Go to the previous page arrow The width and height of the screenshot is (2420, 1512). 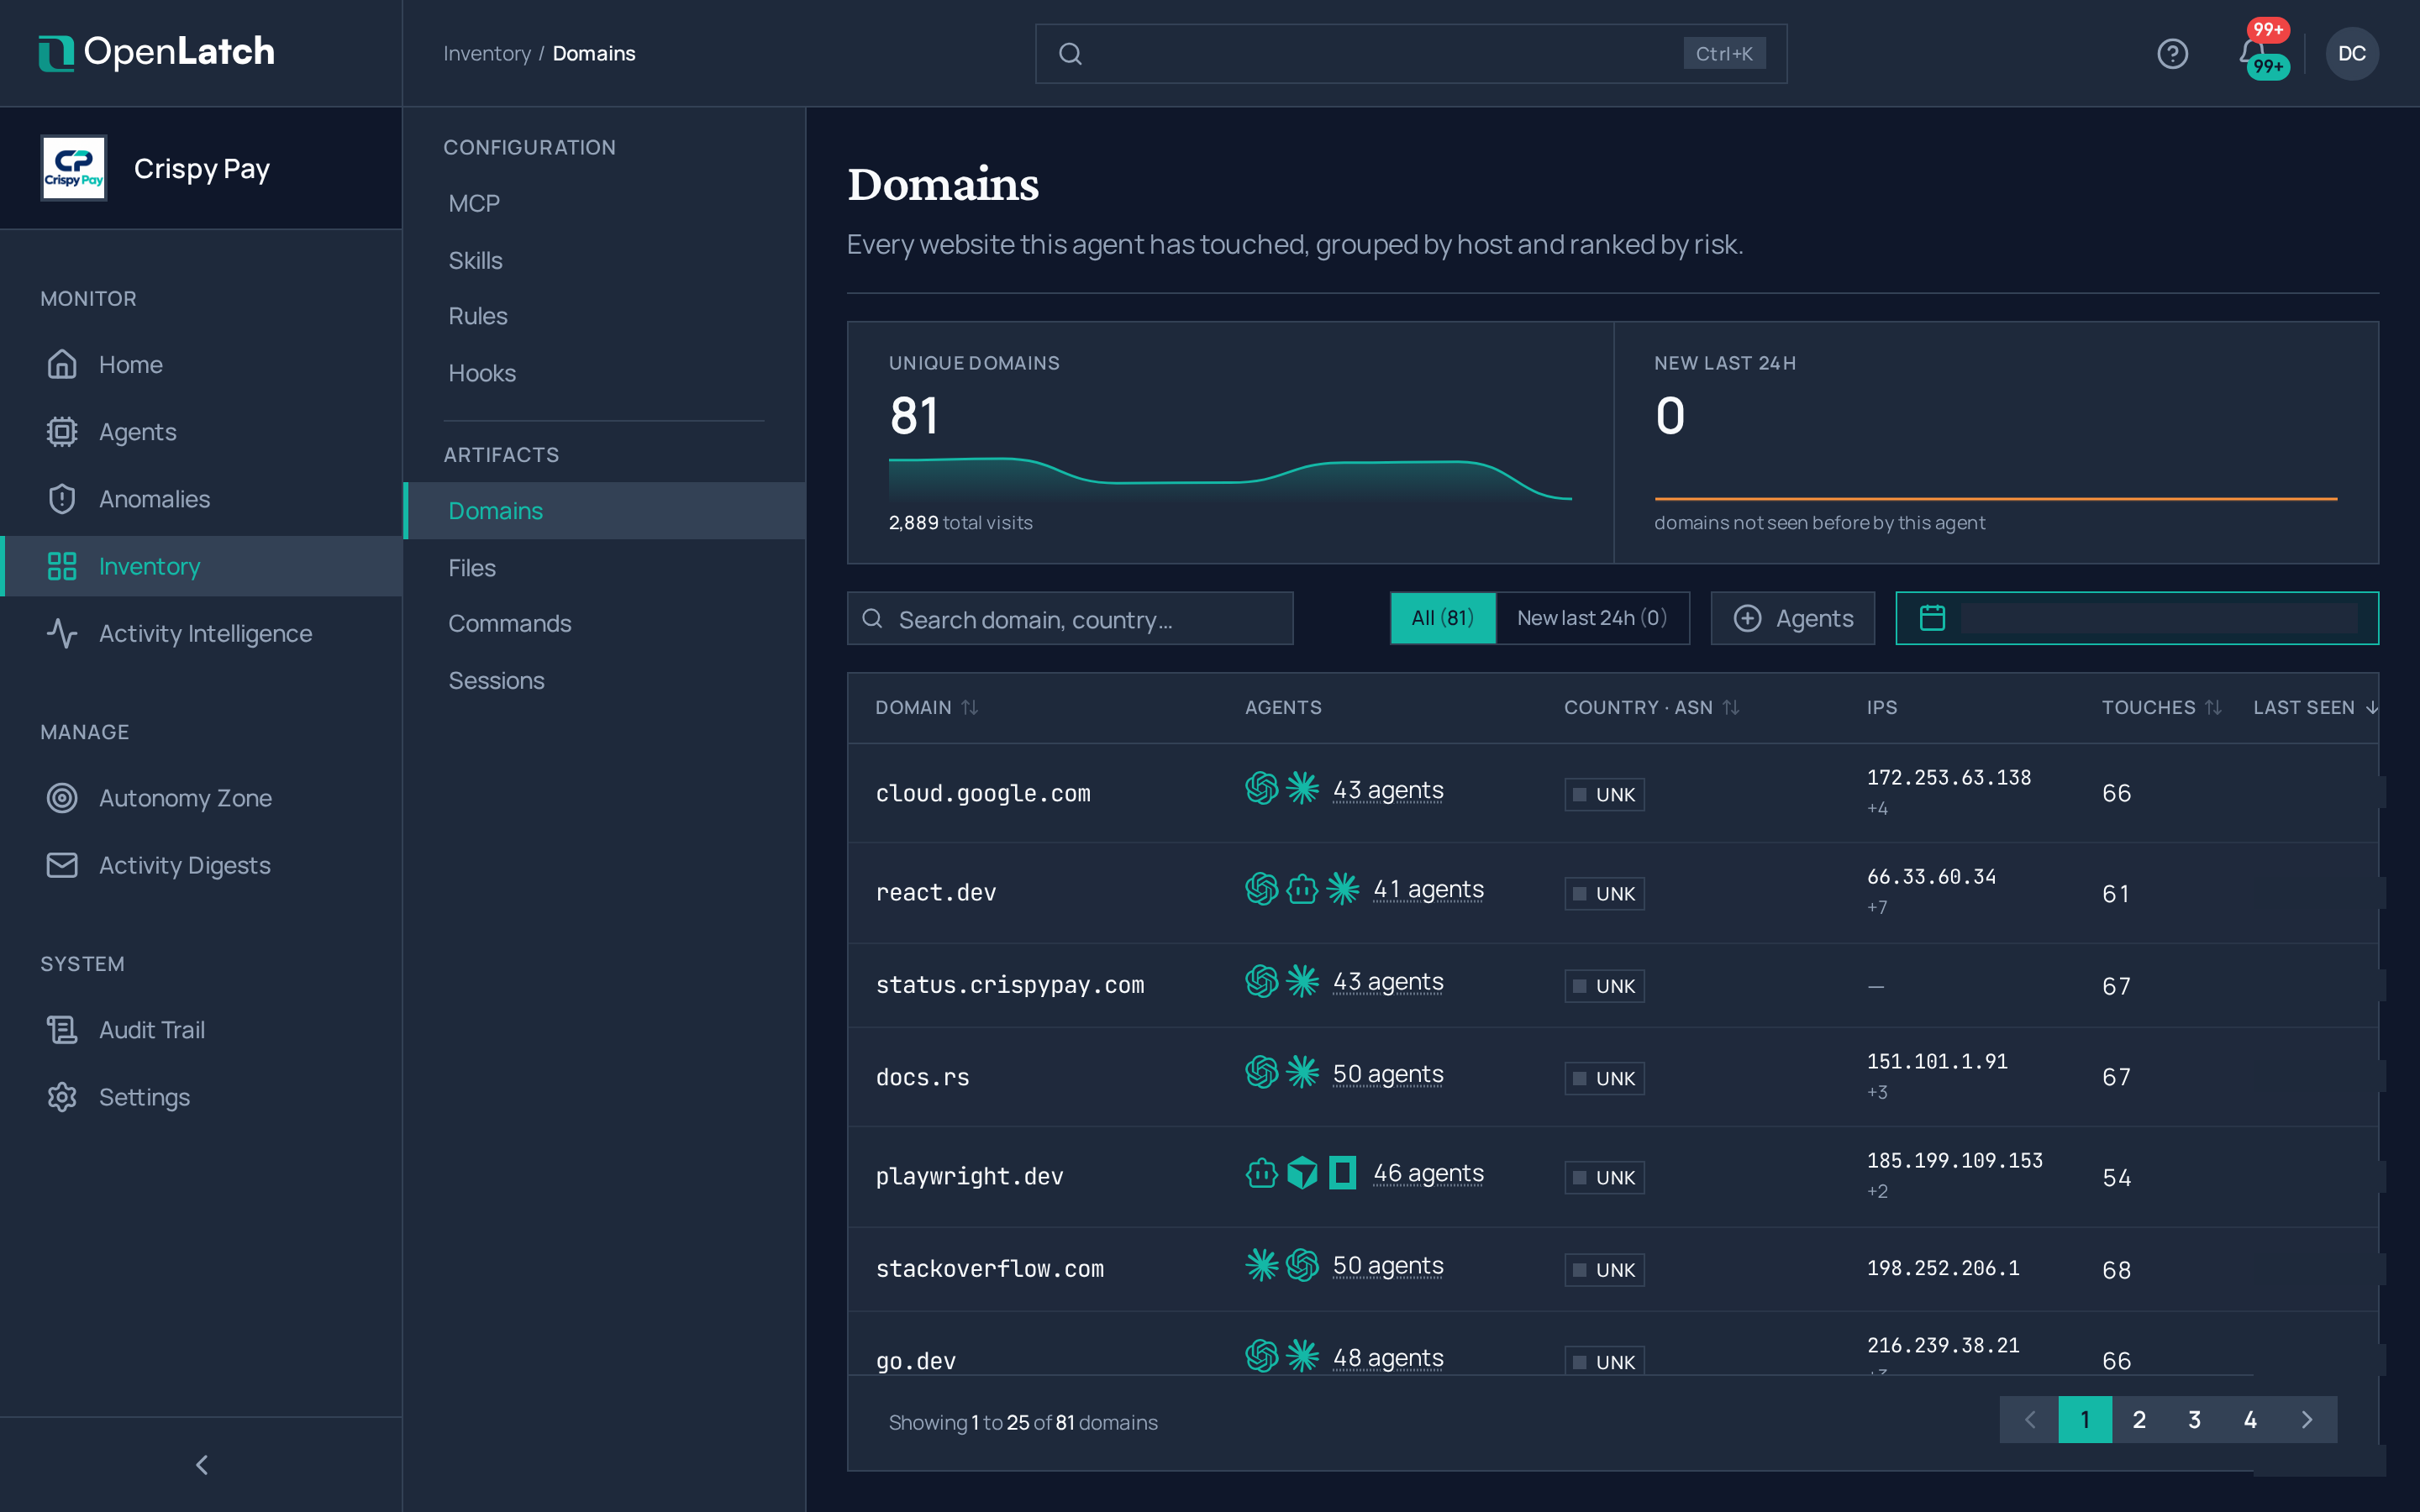[x=2029, y=1419]
